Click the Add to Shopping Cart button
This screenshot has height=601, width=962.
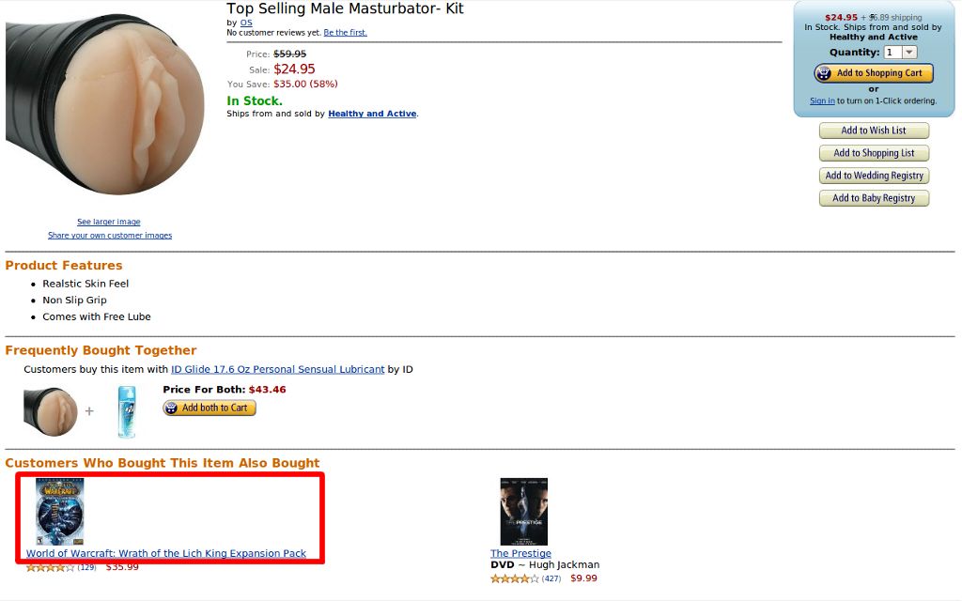874,73
